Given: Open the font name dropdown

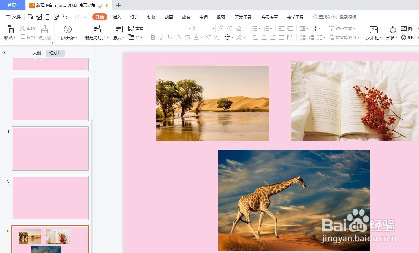Looking at the screenshot, I should point(190,29).
